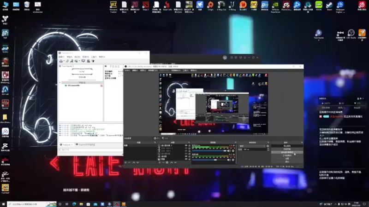This screenshot has height=207, width=369.
Task: Select Dead Cells desktop icon
Action: [167, 6]
